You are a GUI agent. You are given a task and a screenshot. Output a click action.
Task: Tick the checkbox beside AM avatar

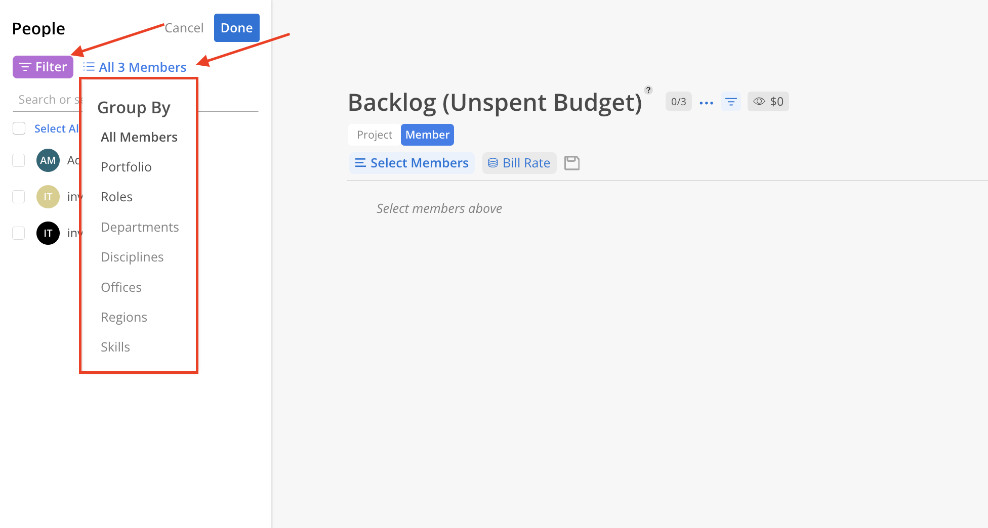(x=19, y=160)
